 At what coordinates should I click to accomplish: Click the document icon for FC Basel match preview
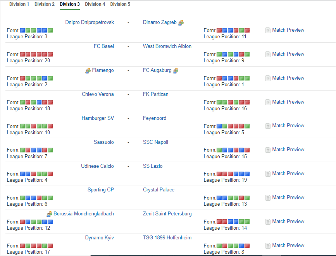point(268,54)
